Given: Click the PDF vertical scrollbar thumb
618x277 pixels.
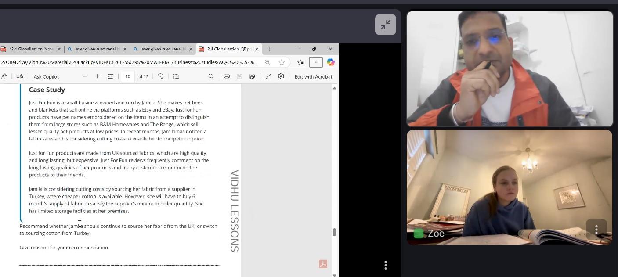Looking at the screenshot, I should point(334,232).
